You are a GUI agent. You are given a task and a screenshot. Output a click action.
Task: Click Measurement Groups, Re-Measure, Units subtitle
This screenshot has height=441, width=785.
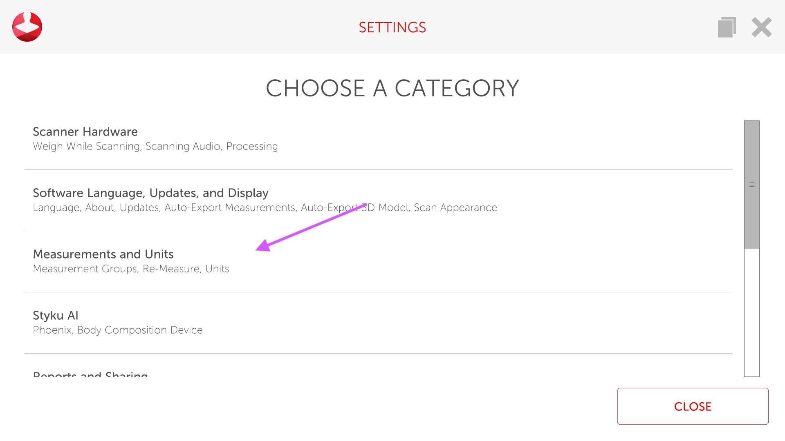131,269
